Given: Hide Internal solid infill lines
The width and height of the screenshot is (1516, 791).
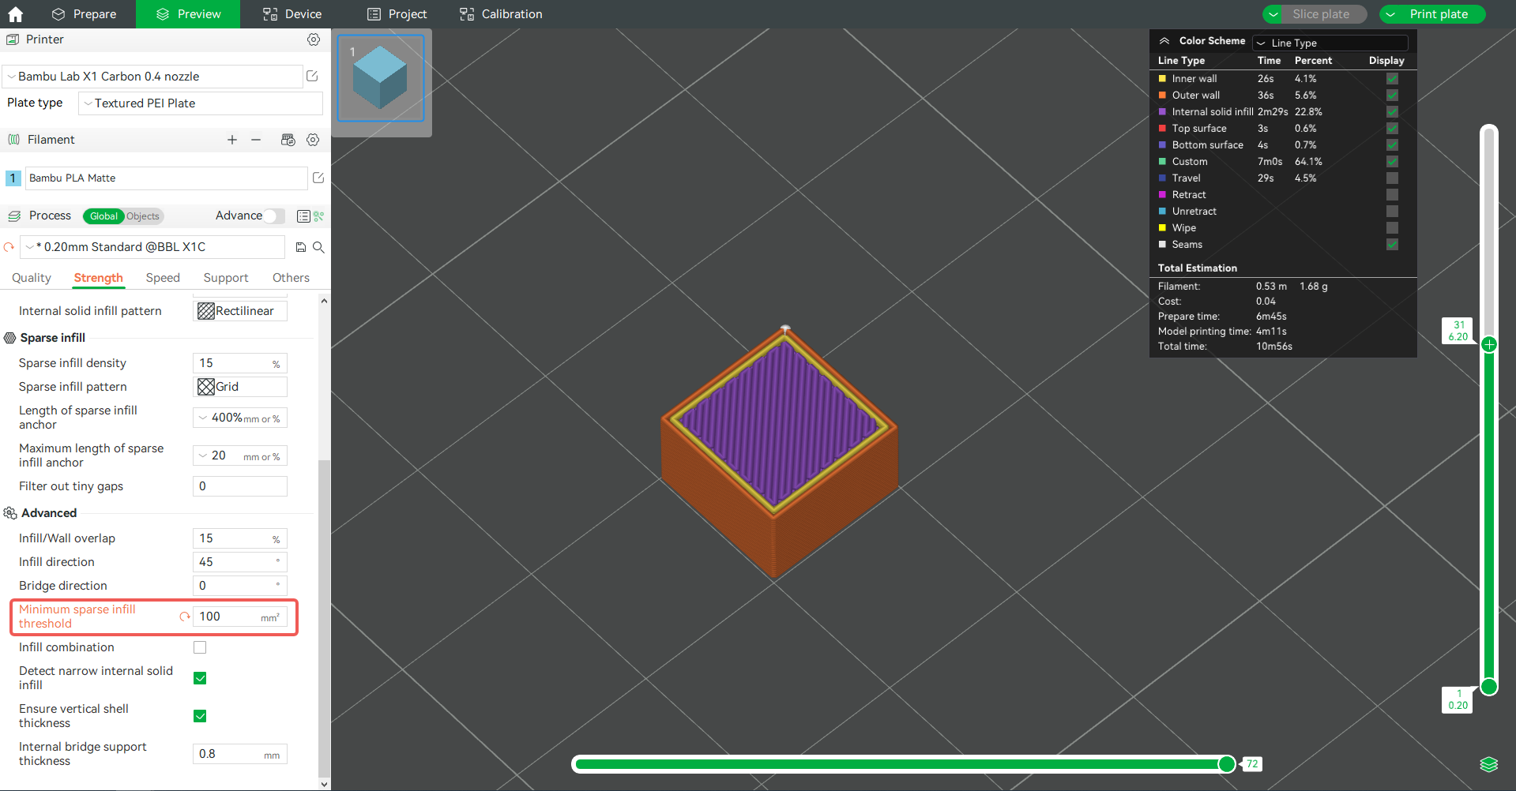Looking at the screenshot, I should click(x=1392, y=112).
